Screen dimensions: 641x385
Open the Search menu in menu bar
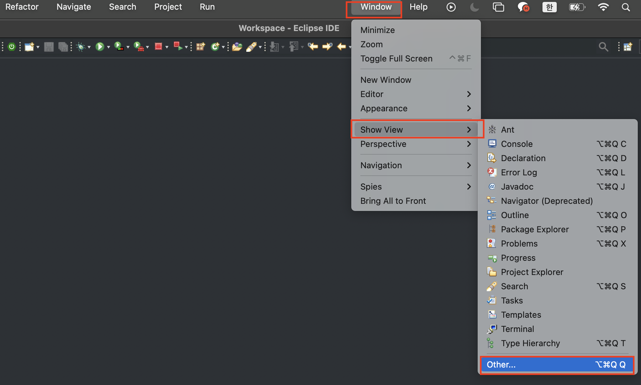[122, 7]
